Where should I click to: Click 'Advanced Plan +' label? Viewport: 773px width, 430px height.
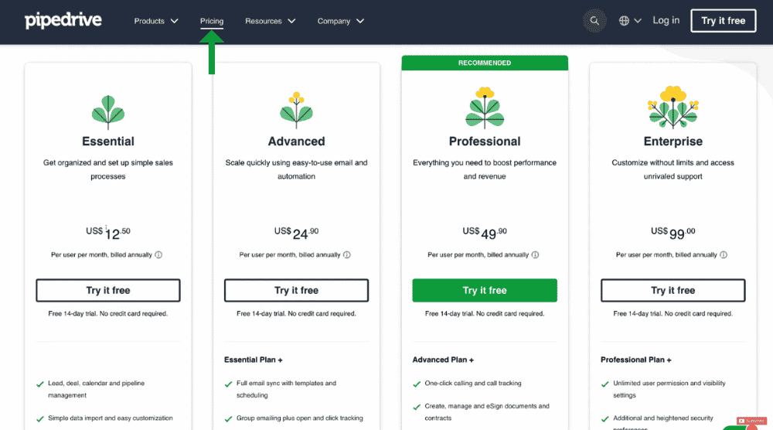[443, 360]
